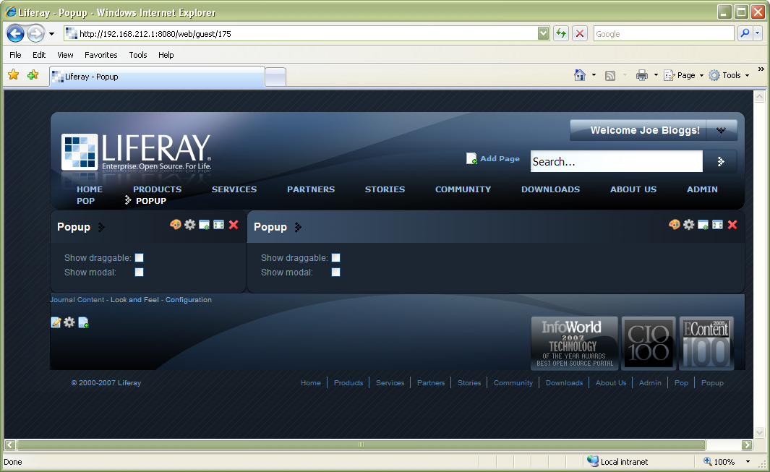The image size is (770, 472).
Task: Click Add to Favorites icon
Action: click(33, 74)
